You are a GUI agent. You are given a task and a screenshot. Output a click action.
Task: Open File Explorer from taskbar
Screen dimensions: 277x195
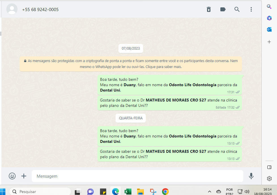(140, 192)
